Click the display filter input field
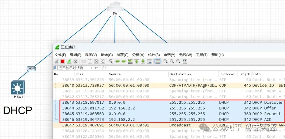The image size is (285, 139). click(171, 68)
